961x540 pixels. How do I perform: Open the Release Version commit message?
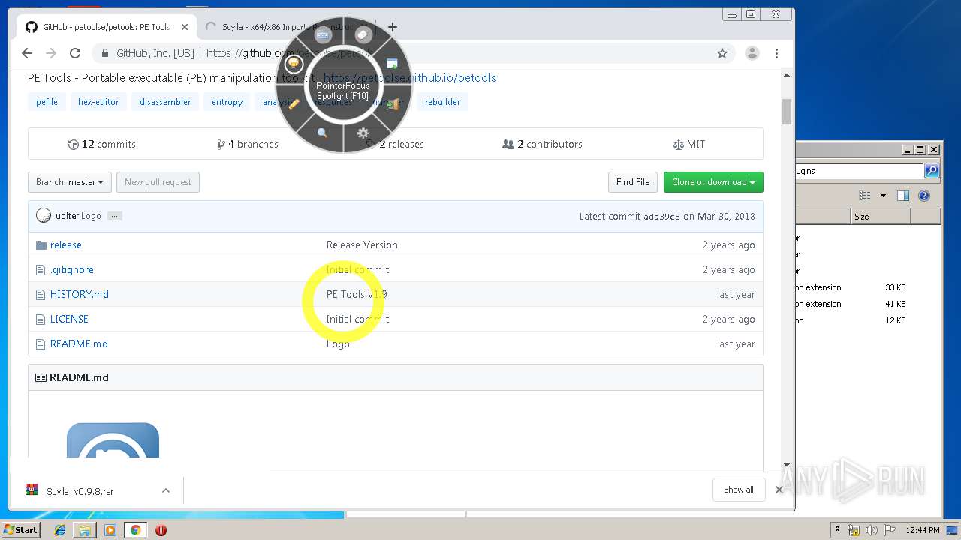362,244
